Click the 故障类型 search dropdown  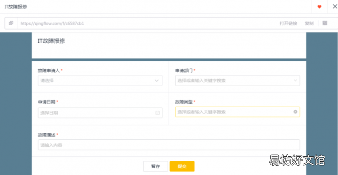[238, 112]
